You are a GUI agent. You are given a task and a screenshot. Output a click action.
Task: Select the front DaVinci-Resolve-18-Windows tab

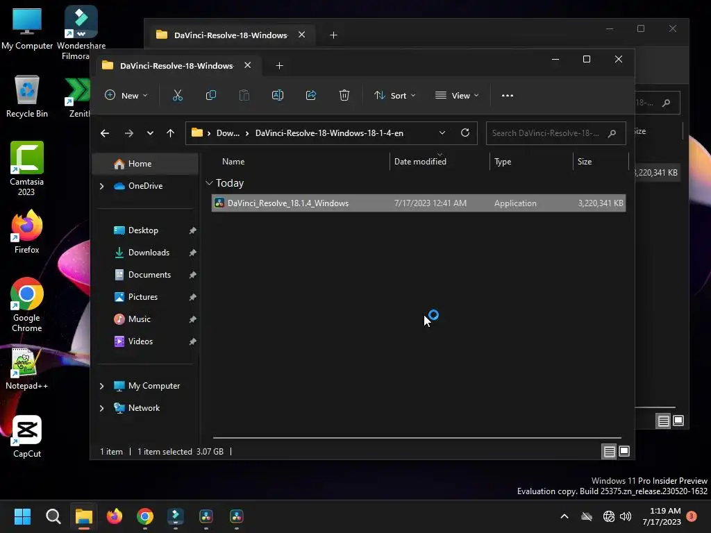point(177,66)
